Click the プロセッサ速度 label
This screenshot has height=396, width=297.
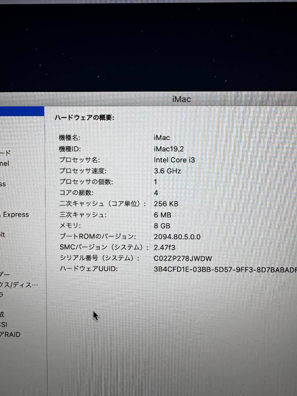[x=83, y=171]
